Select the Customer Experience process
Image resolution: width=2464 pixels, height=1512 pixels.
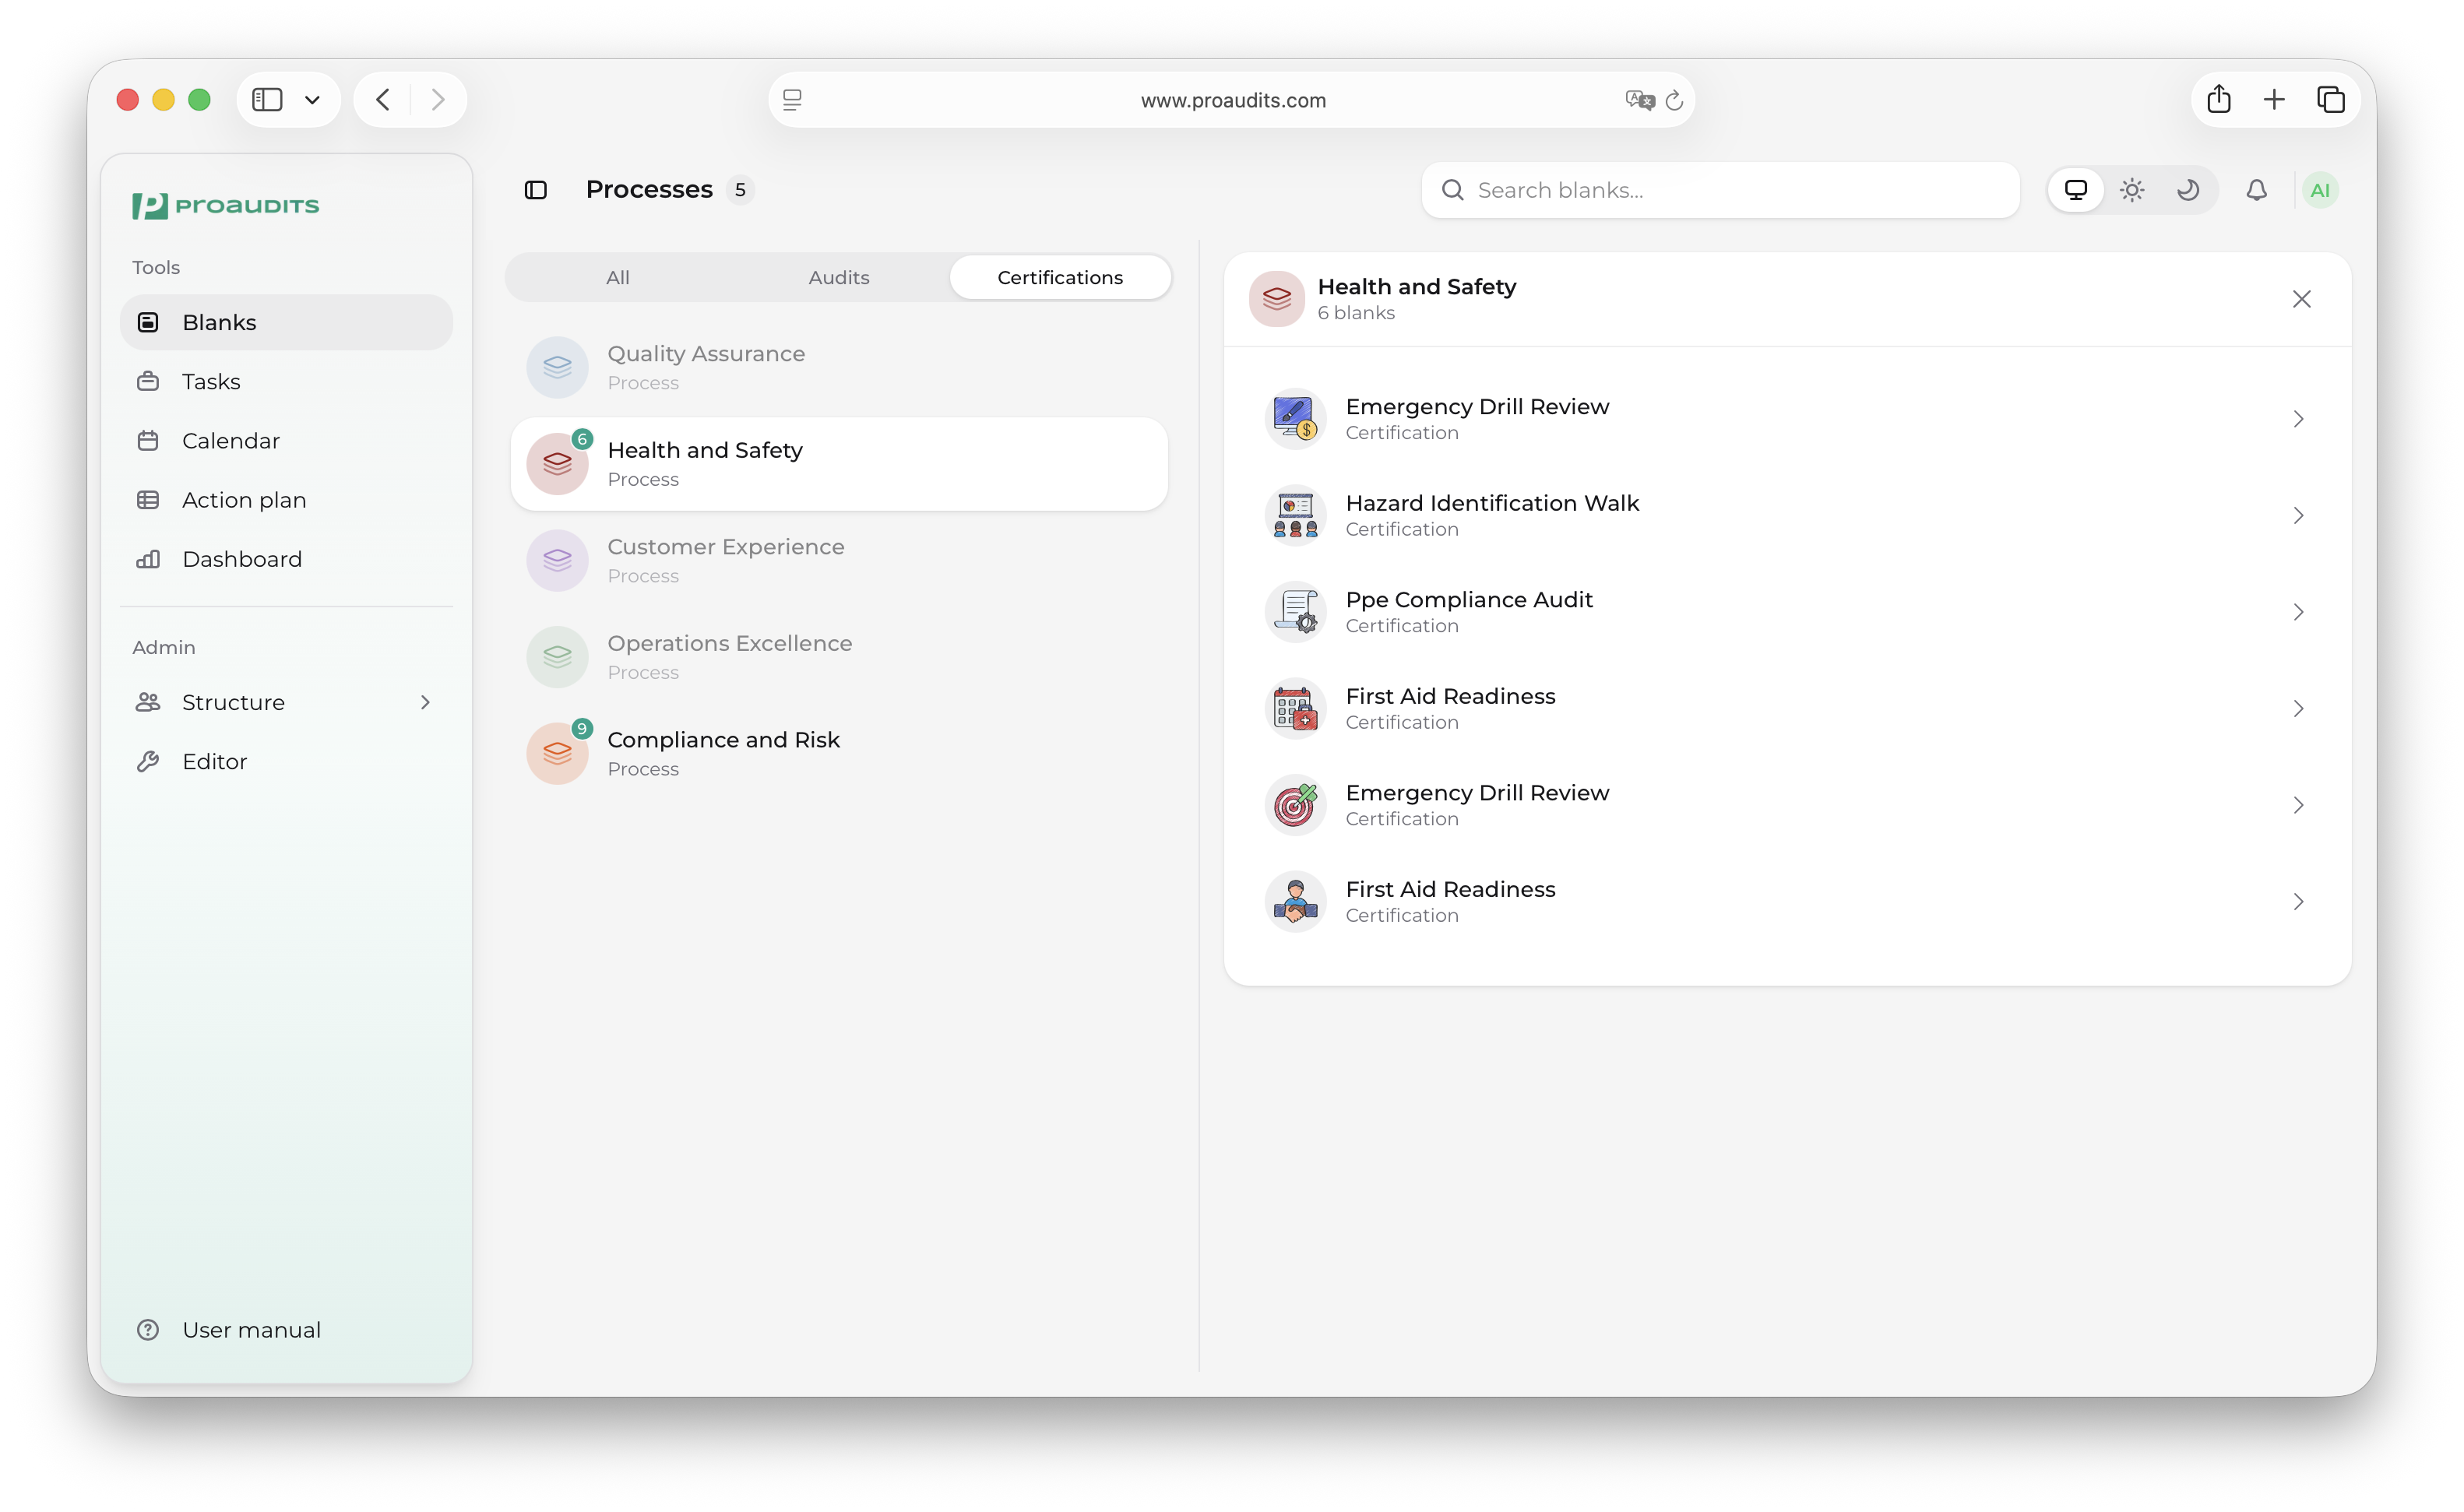click(x=838, y=560)
